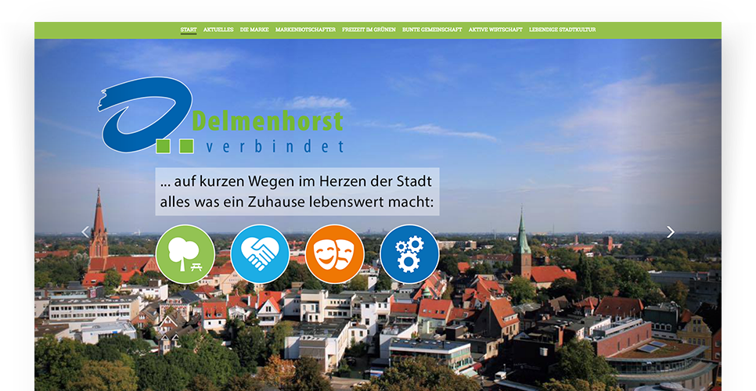Click the green tree and bench icon
The image size is (756, 391).
185,254
